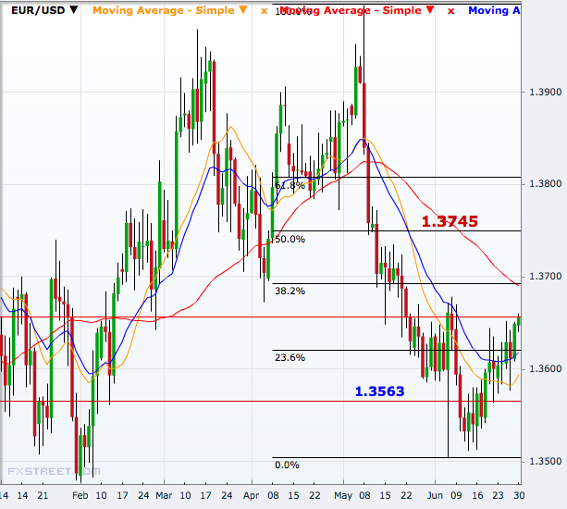567x509 pixels.
Task: Click the orange Moving Average - Simple label
Action: [x=164, y=10]
